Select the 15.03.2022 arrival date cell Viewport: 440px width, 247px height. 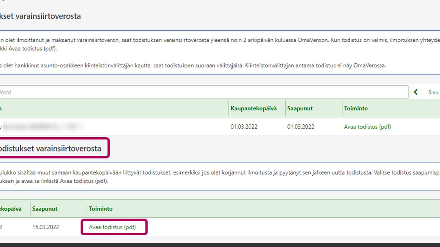tap(45, 227)
